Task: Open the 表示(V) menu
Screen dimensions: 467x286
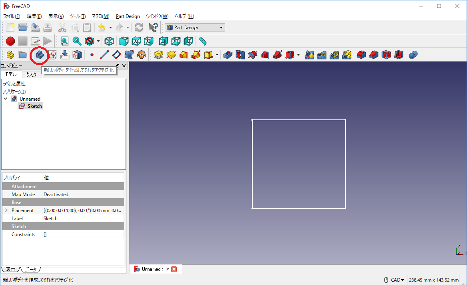Action: click(x=56, y=16)
